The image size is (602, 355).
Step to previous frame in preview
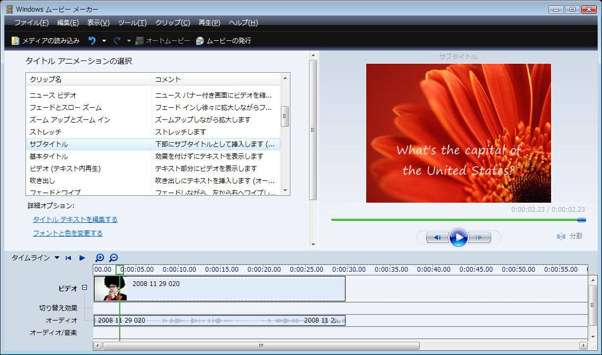point(437,237)
